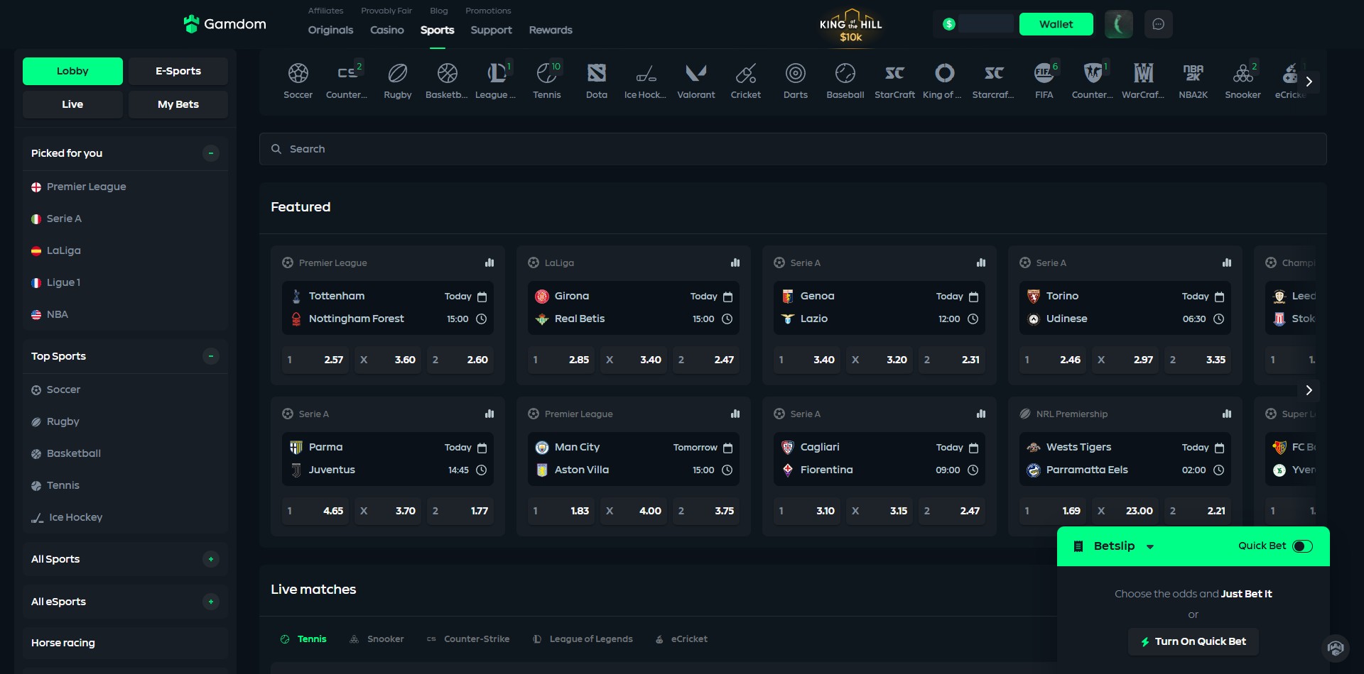Open the chat bubble icon in header

click(1158, 24)
